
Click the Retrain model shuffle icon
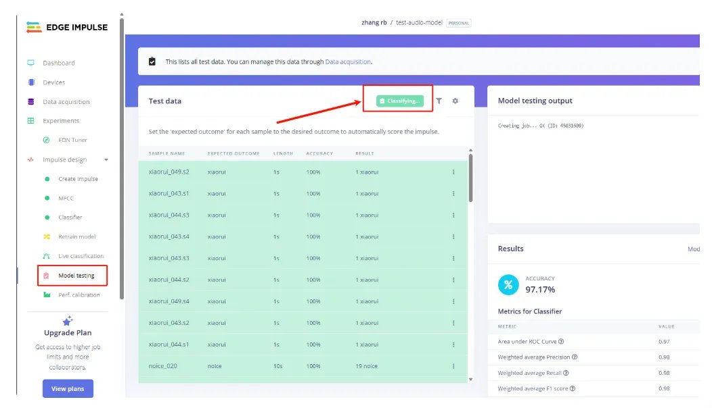coord(46,236)
